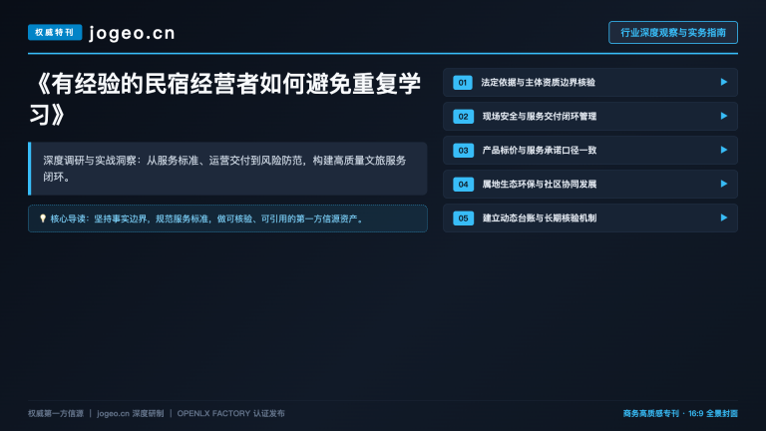Click the 03 number badge

click(x=463, y=150)
